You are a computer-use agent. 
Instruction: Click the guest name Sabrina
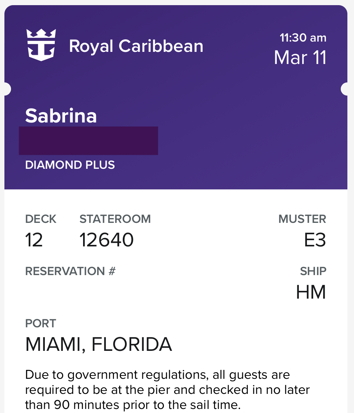coord(61,115)
